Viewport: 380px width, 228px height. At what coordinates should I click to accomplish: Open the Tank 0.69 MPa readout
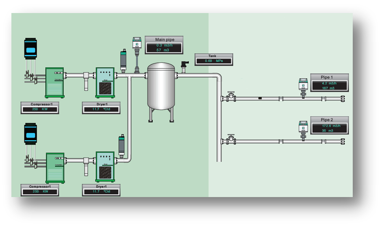[214, 59]
